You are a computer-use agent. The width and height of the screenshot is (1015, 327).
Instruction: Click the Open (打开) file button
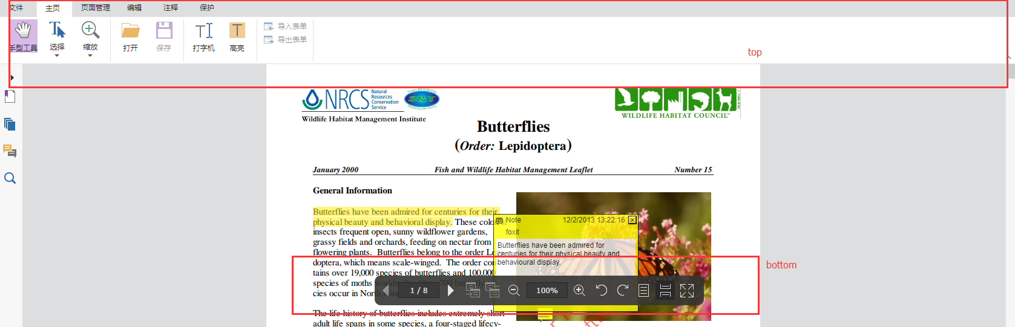[x=130, y=36]
